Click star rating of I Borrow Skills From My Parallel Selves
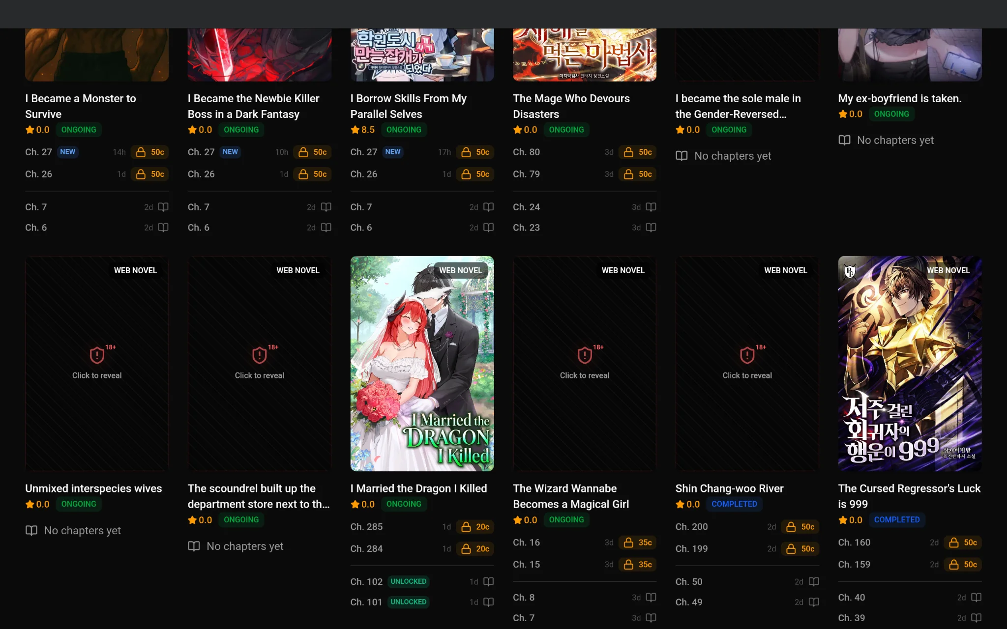 (362, 130)
